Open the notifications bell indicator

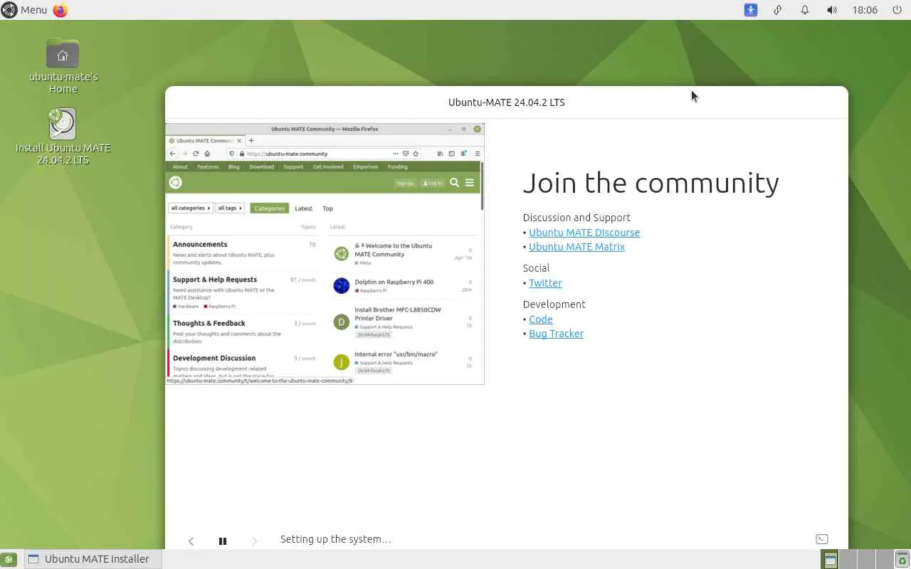805,10
